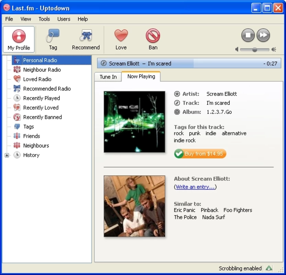
Task: Click the Write an entry link
Action: [x=195, y=187]
